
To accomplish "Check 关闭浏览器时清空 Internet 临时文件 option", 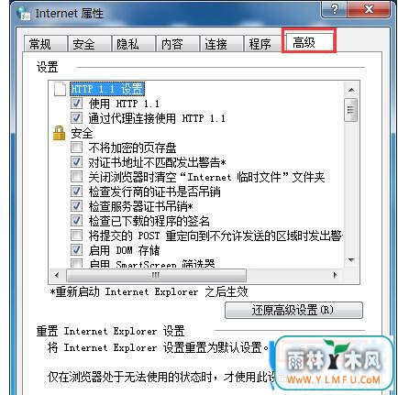I will coord(76,177).
